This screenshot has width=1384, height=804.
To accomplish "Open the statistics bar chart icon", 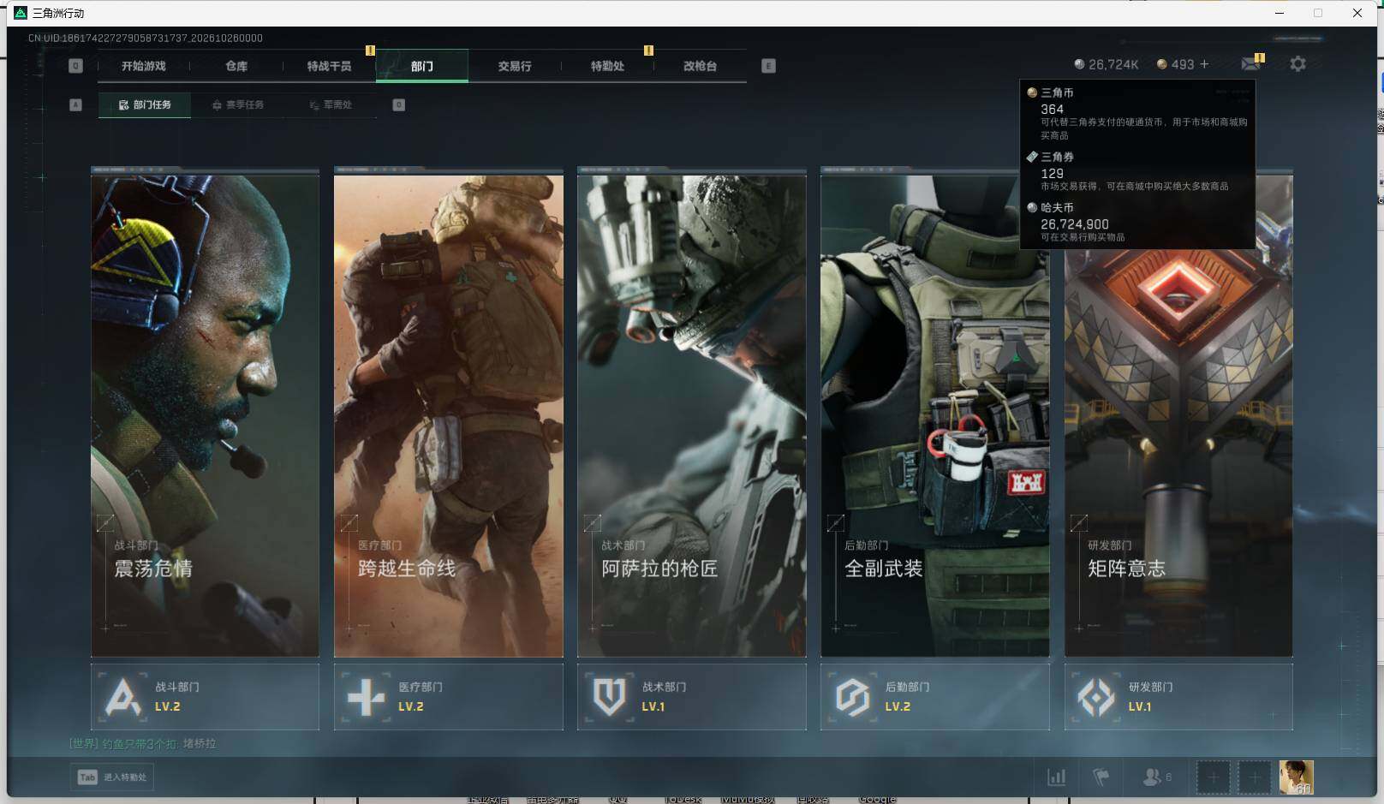I will click(x=1057, y=777).
